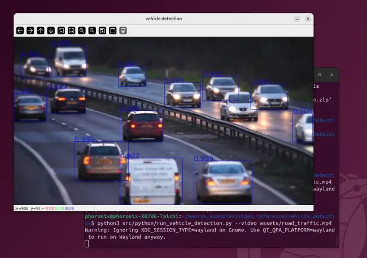The width and height of the screenshot is (367, 258).
Task: Click the terminal cursor block on the empty line
Action: (86, 244)
